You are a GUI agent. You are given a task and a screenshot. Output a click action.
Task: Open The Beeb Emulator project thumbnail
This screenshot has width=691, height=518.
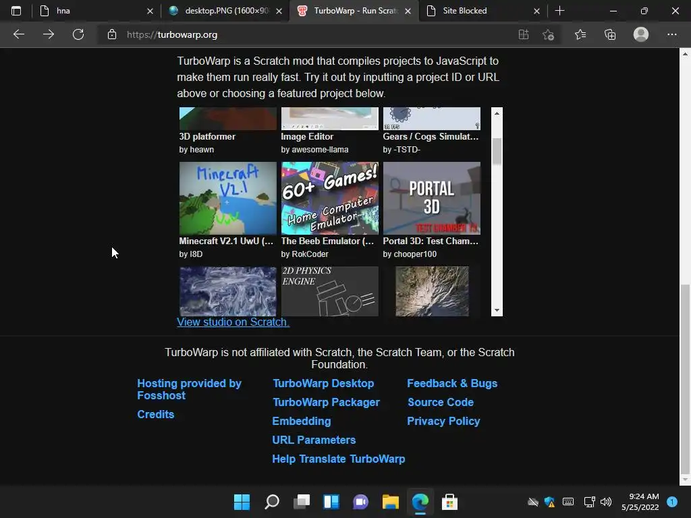pos(329,198)
